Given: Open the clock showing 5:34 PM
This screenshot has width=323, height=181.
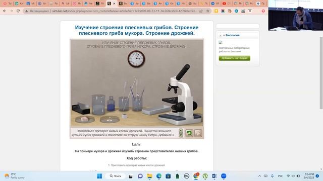Looking at the screenshot, I should pos(309,176).
